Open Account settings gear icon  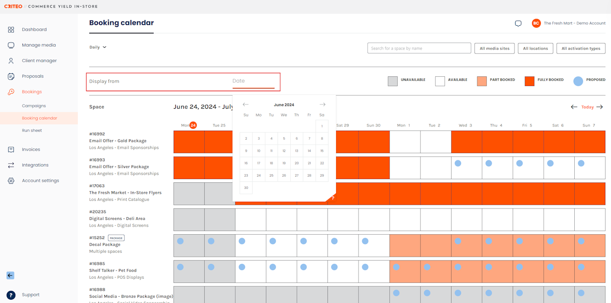pos(11,181)
